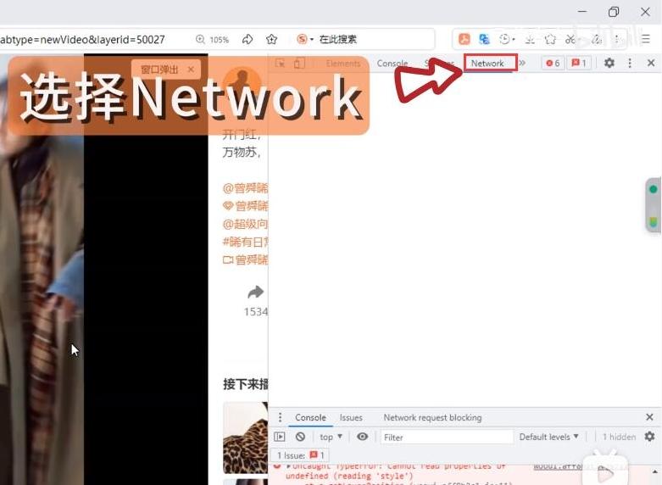Open browsing history clock icon

[506, 39]
